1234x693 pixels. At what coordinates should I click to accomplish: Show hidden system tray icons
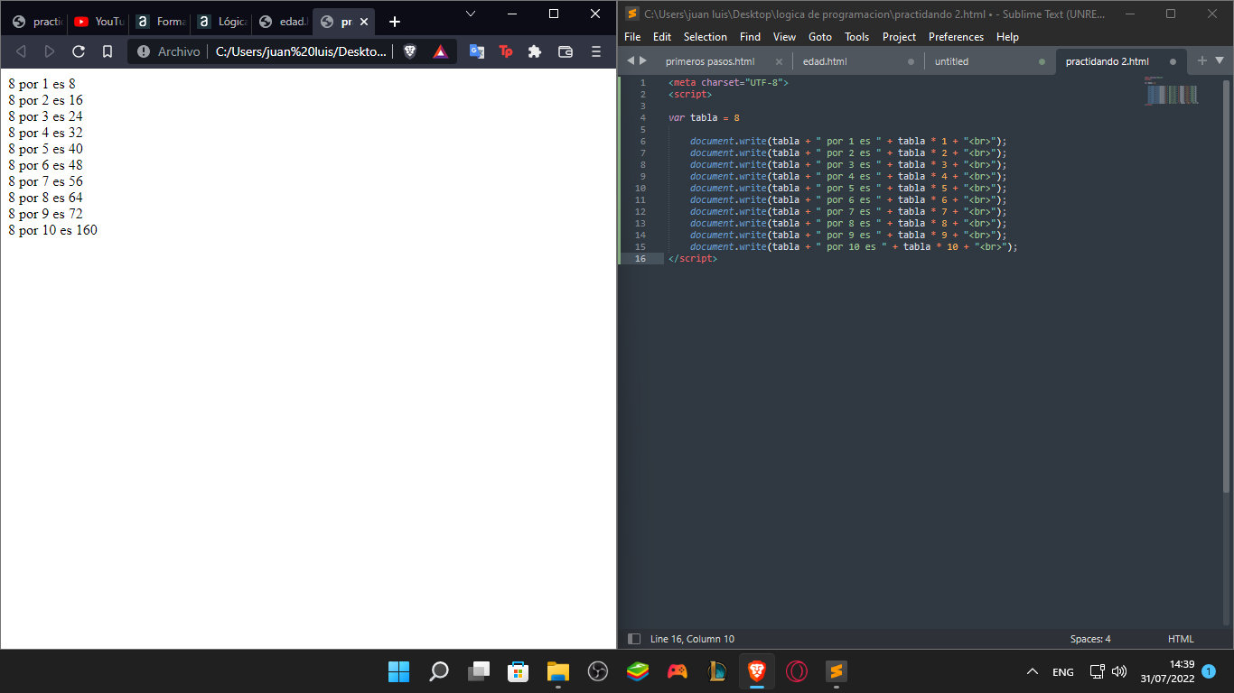(x=1033, y=671)
